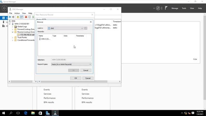The image size is (206, 116).
Task: Open Manage menu in Server Manager
Action: pyautogui.click(x=175, y=8)
